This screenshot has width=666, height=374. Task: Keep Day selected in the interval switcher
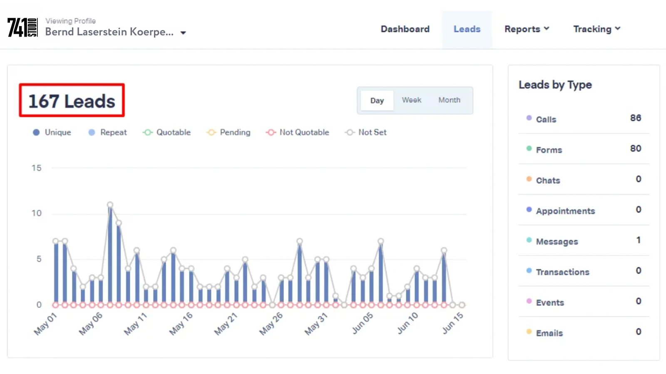pyautogui.click(x=377, y=100)
